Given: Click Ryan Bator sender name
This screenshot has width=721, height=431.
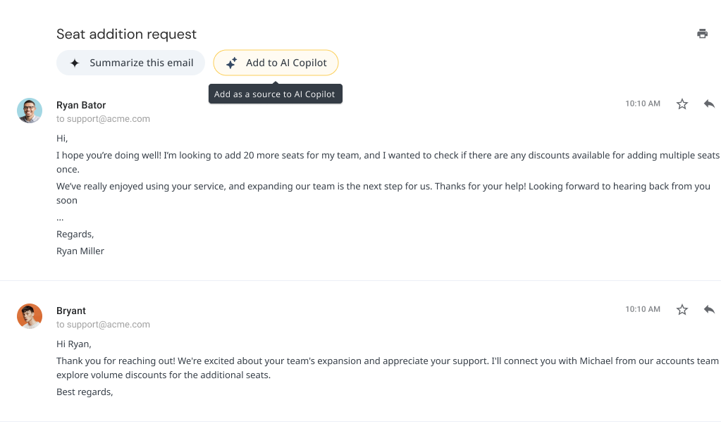Looking at the screenshot, I should 81,106.
